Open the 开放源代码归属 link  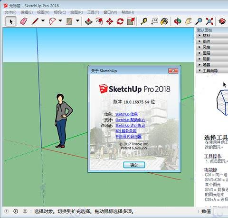pos(128,137)
